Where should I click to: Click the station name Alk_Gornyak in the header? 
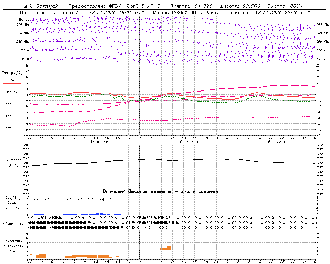coord(41,6)
